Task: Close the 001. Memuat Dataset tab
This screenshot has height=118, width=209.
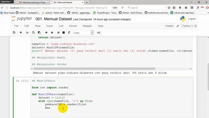Action: 83,2
